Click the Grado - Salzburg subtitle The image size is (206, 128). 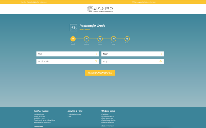(x=85, y=29)
